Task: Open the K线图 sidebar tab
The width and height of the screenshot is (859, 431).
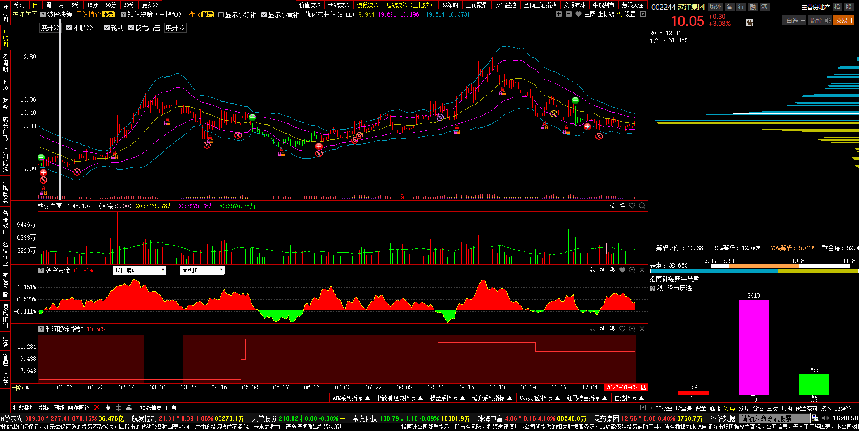Action: coord(5,38)
